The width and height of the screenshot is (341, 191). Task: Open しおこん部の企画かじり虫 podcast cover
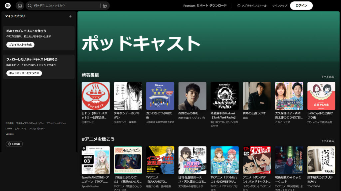coord(321,96)
